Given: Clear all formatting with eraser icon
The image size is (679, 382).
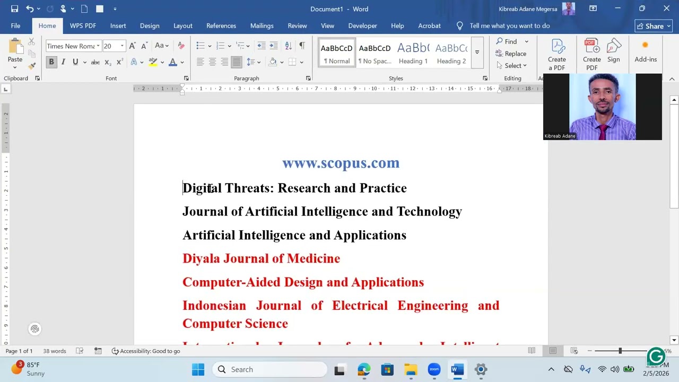Looking at the screenshot, I should click(x=181, y=46).
